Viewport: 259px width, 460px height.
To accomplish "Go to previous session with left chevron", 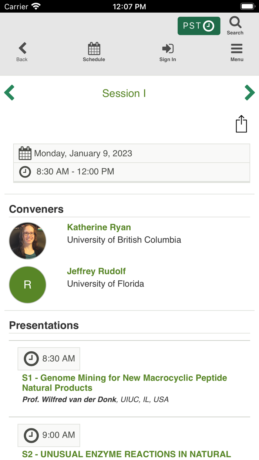I will pyautogui.click(x=10, y=93).
